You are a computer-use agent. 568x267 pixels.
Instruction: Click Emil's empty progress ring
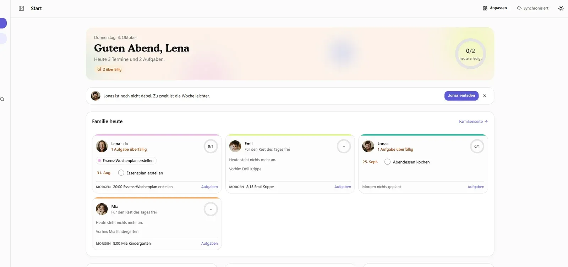344,146
